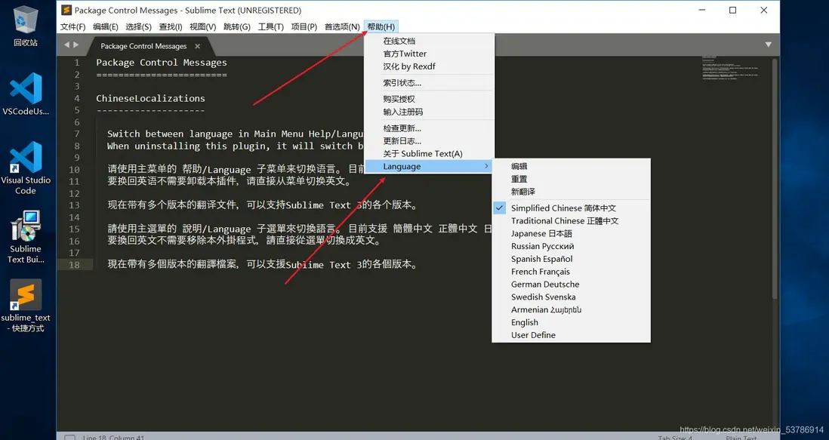Open the 视图(V) menu

(203, 26)
